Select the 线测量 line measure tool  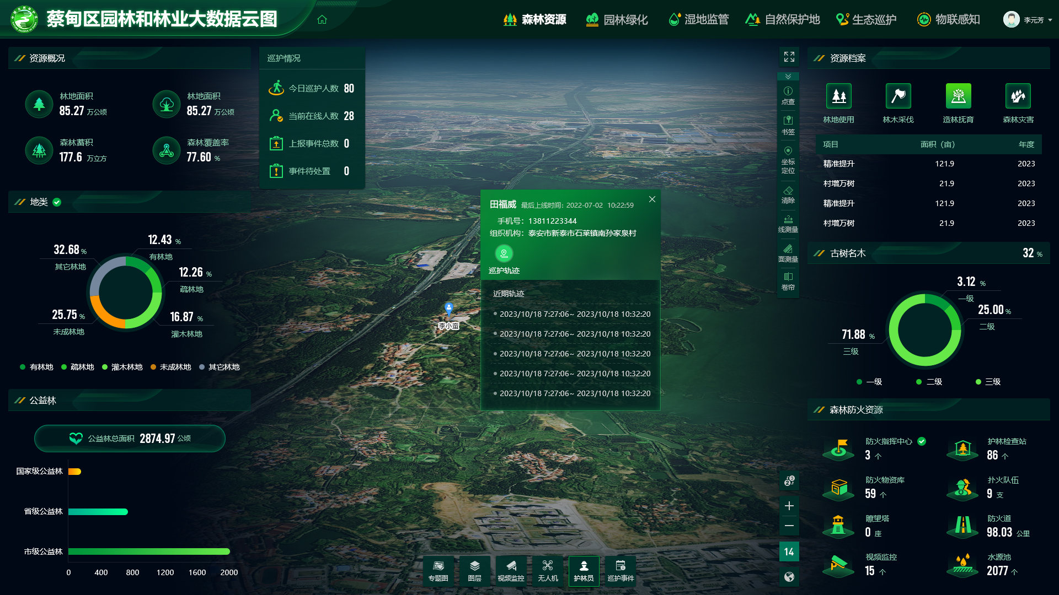pyautogui.click(x=788, y=224)
